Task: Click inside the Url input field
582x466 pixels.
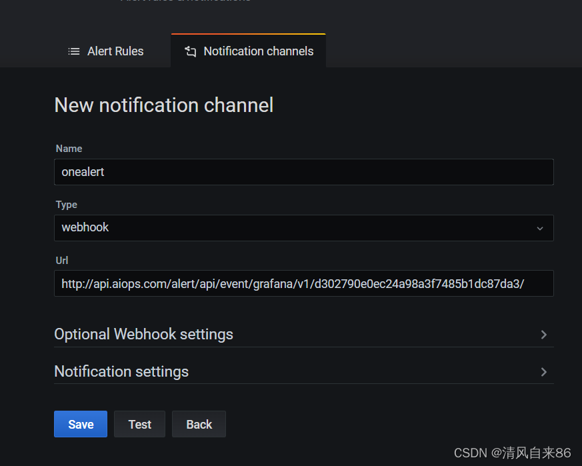Action: pos(303,283)
